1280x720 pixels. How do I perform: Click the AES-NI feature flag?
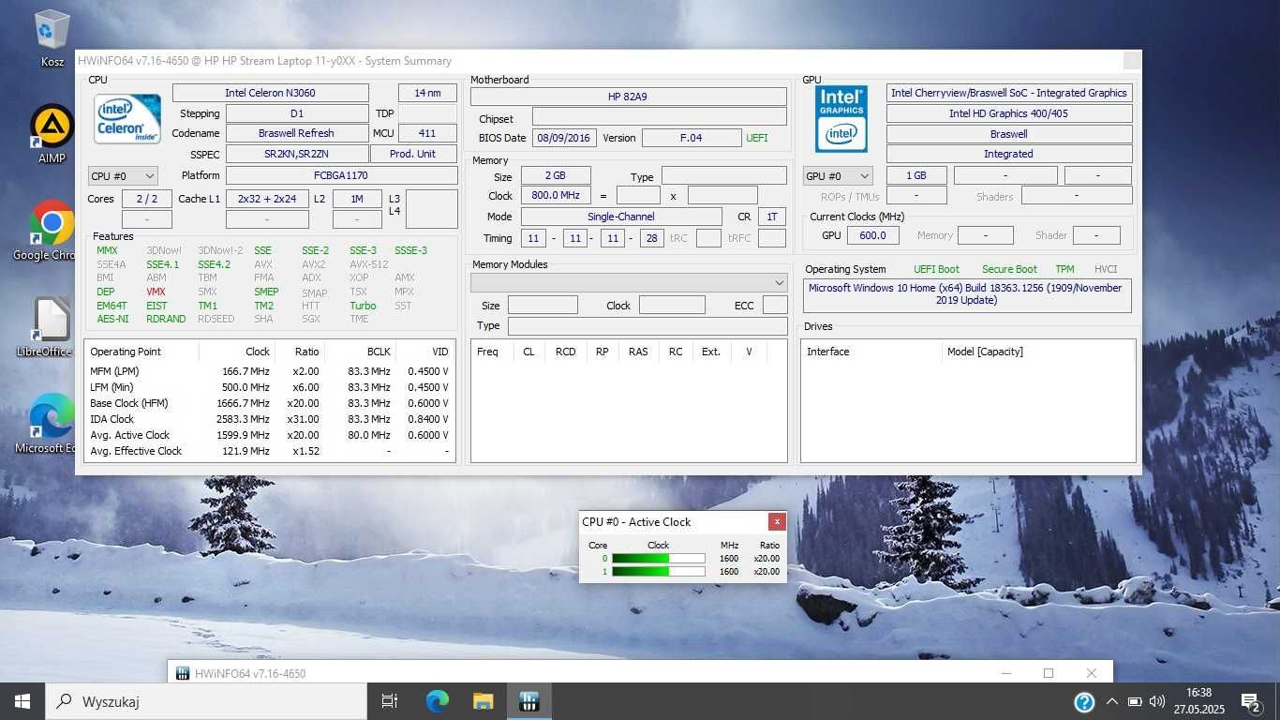click(x=112, y=319)
